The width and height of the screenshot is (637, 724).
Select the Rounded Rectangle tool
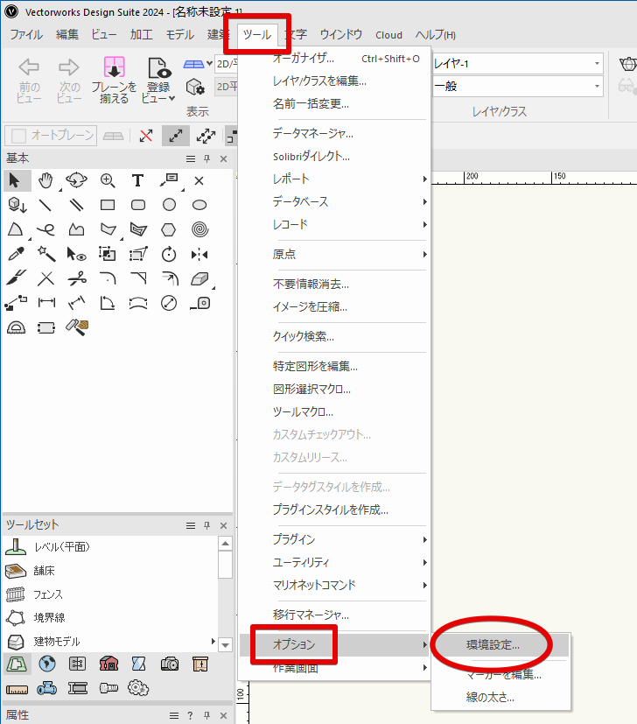(138, 205)
